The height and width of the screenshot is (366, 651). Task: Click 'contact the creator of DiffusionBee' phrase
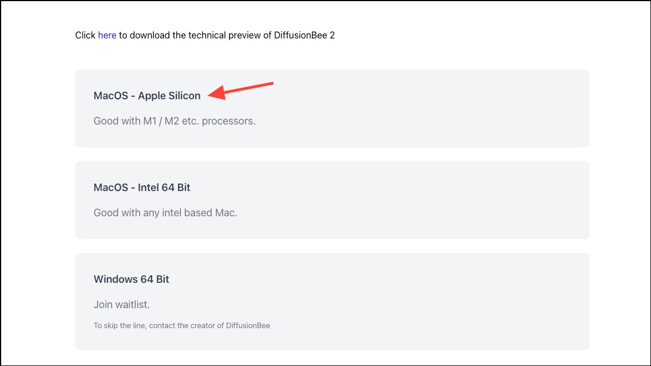pos(210,326)
